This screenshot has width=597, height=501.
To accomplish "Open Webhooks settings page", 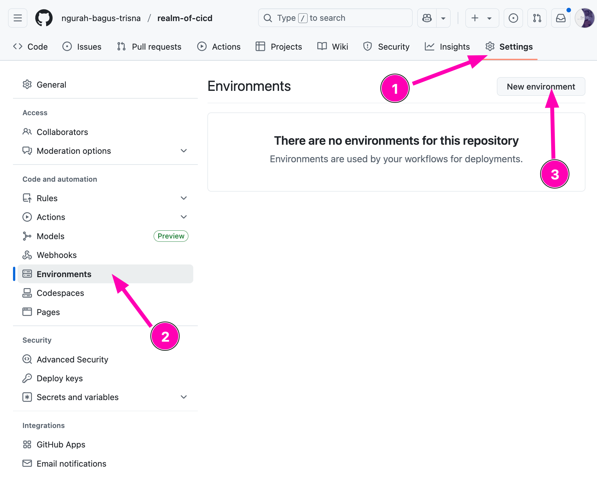I will 57,255.
